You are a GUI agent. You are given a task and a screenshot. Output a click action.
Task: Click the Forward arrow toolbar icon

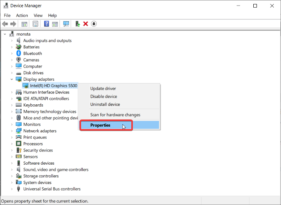tap(13, 24)
